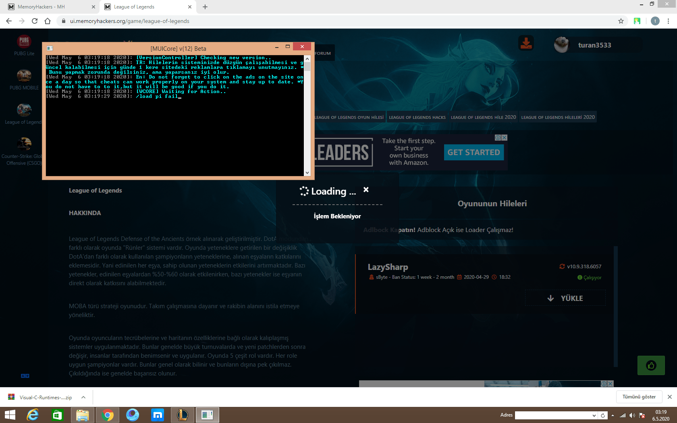Open LEAGUE OF LEGENDS OYUN HİLESİ tag

click(349, 117)
